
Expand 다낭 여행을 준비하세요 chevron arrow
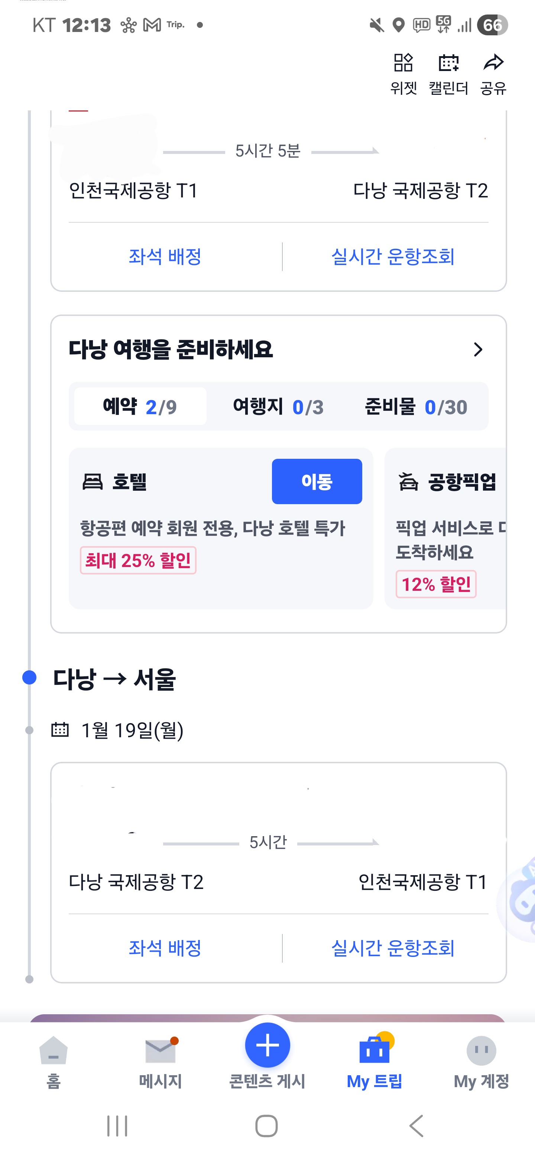pos(478,349)
